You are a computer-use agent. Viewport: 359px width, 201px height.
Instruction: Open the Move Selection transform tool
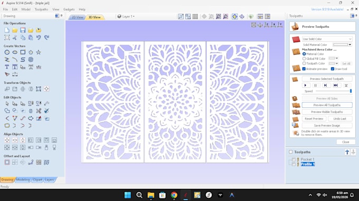(7, 89)
